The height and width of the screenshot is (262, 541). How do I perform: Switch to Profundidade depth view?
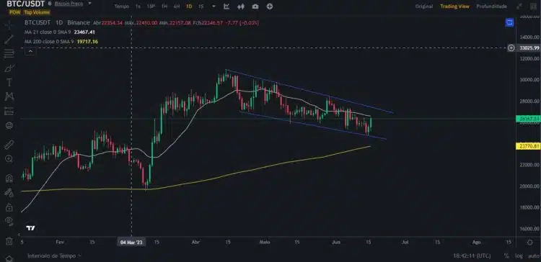point(491,6)
